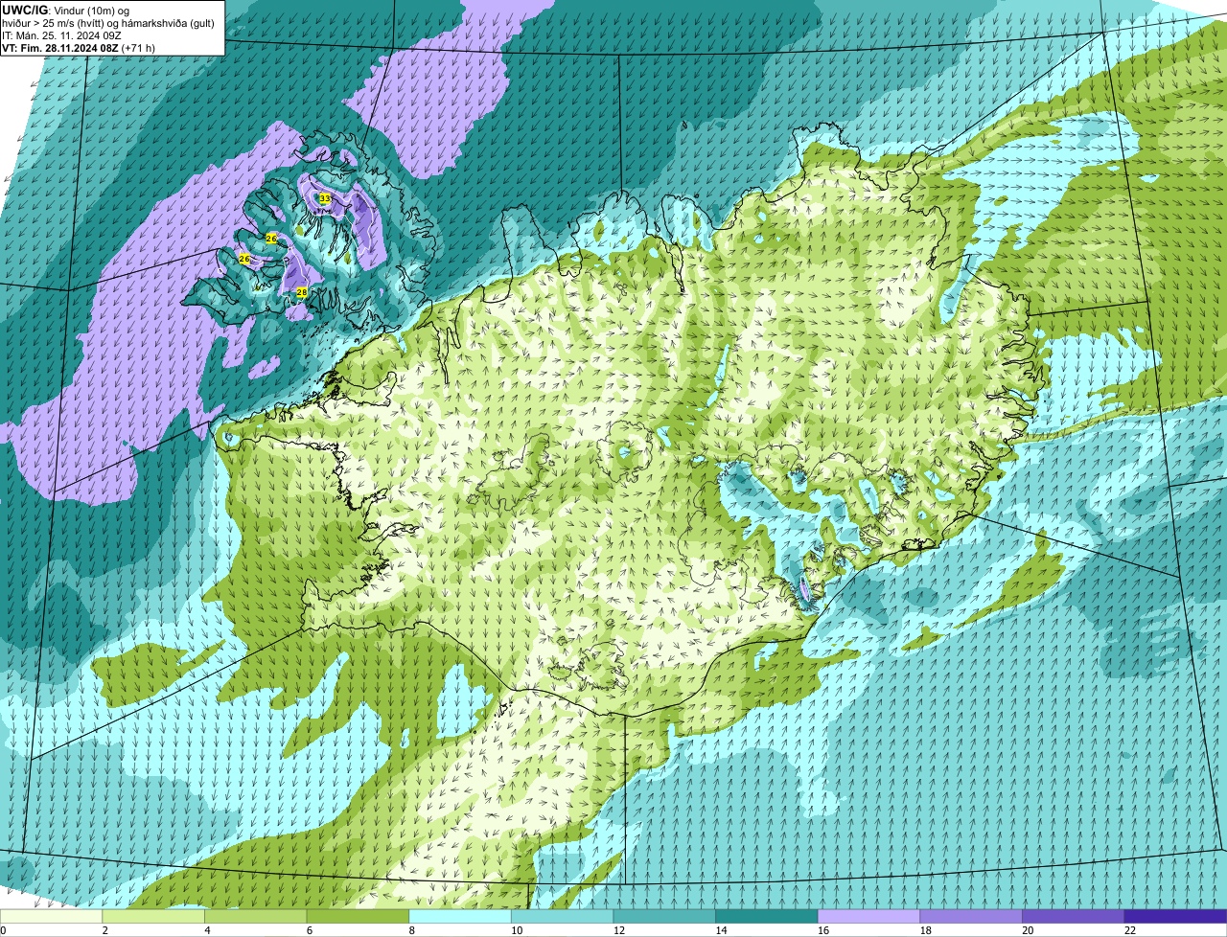Click legend scale value 12
Image resolution: width=1227 pixels, height=937 pixels.
tap(619, 930)
